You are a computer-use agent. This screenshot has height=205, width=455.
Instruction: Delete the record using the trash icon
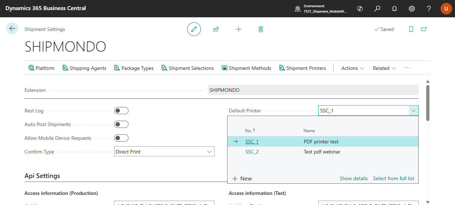point(261,29)
